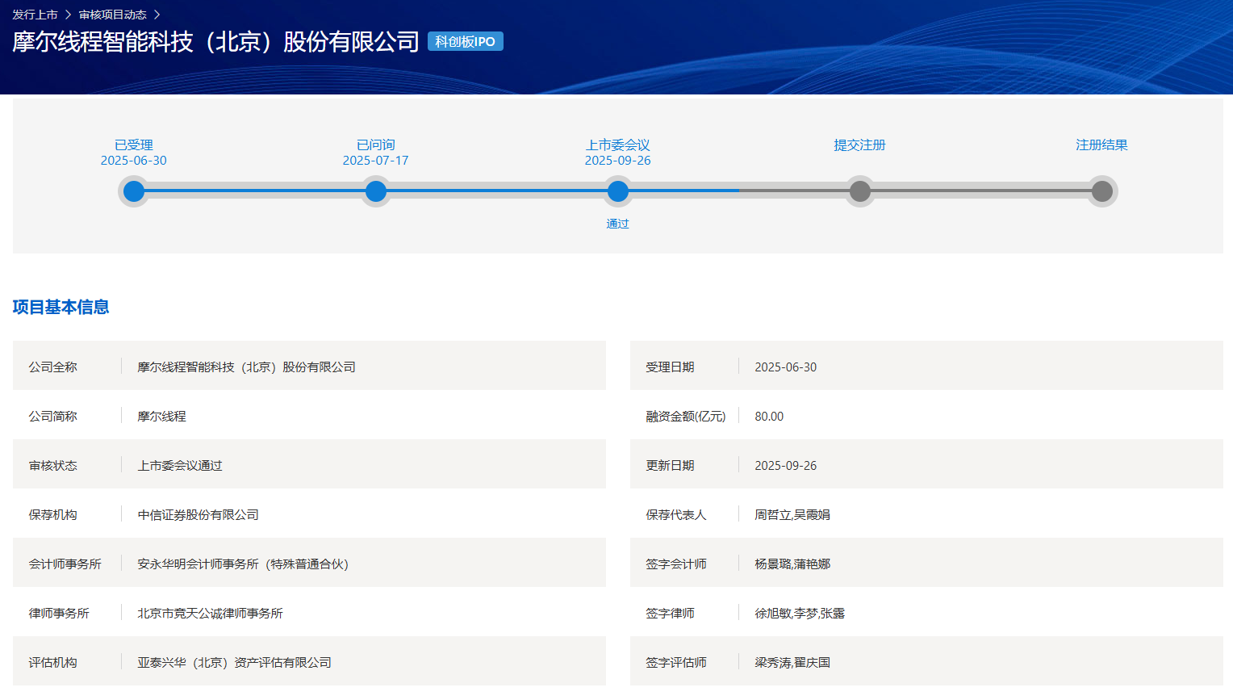Click the 安永华明会计师事务所 accounting firm value

[243, 564]
